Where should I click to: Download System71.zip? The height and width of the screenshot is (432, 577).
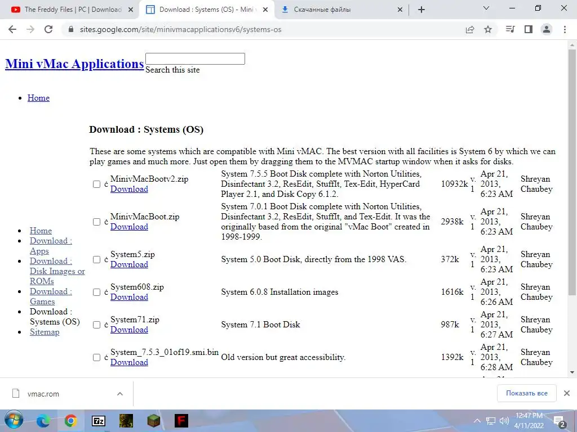pyautogui.click(x=129, y=330)
